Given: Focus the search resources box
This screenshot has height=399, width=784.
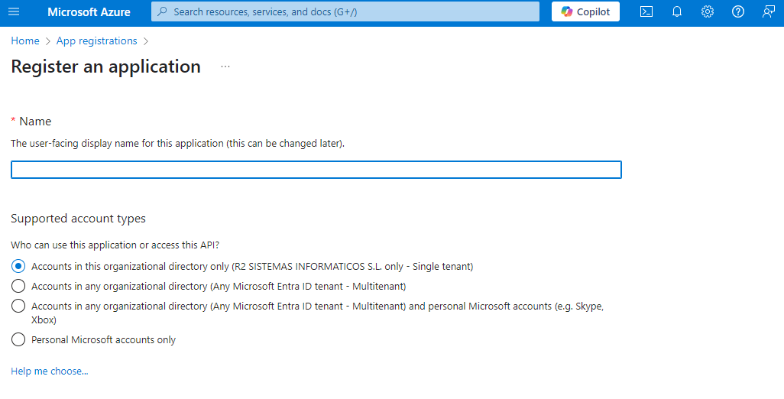Looking at the screenshot, I should point(345,11).
